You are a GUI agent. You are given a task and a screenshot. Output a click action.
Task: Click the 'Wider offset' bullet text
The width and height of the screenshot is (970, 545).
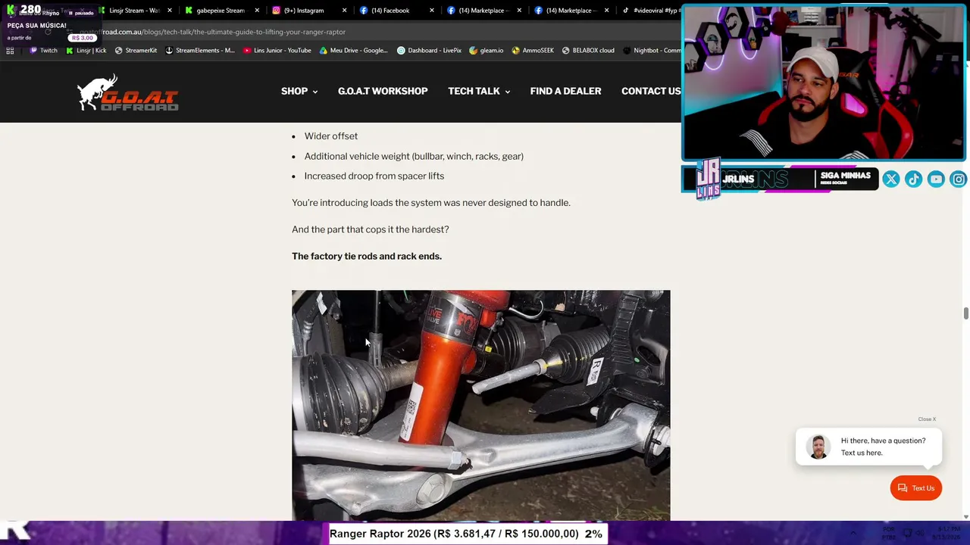[x=331, y=136]
